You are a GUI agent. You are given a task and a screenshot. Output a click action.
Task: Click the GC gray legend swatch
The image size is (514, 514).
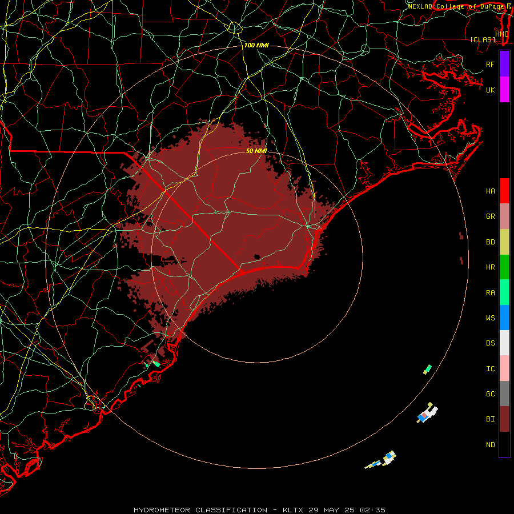[x=504, y=393]
